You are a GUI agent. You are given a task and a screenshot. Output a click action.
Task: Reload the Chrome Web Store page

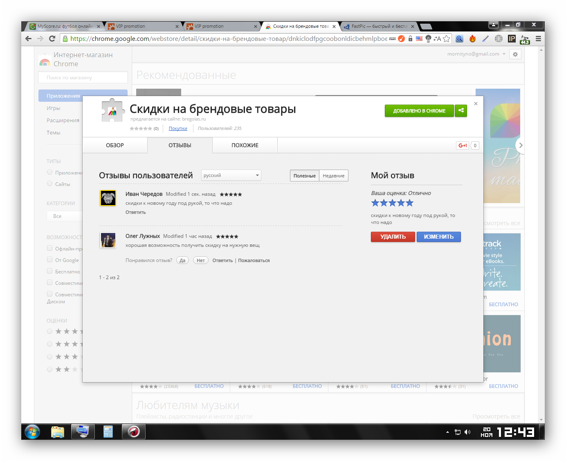(52, 38)
